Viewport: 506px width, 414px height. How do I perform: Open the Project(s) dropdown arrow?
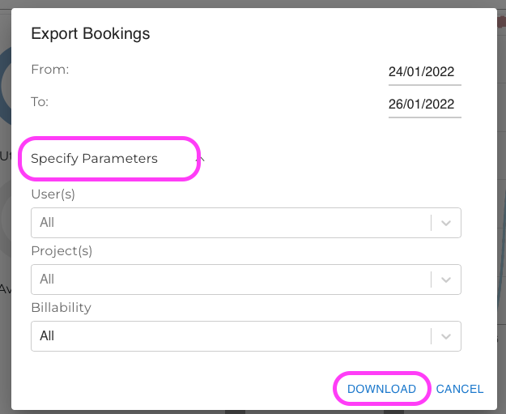click(x=446, y=280)
